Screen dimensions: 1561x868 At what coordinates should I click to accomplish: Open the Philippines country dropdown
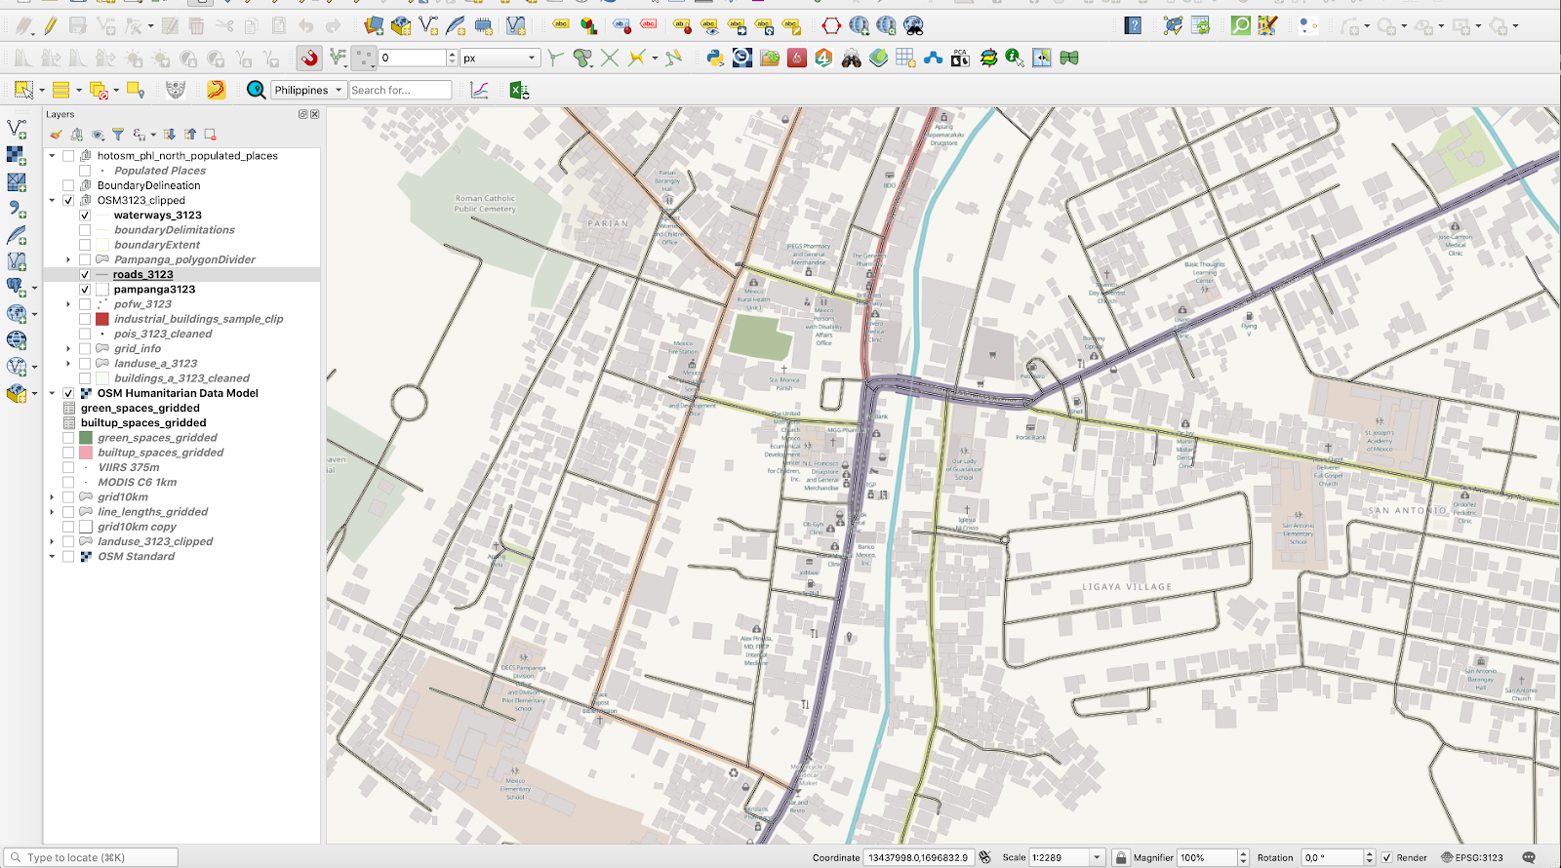click(x=307, y=91)
